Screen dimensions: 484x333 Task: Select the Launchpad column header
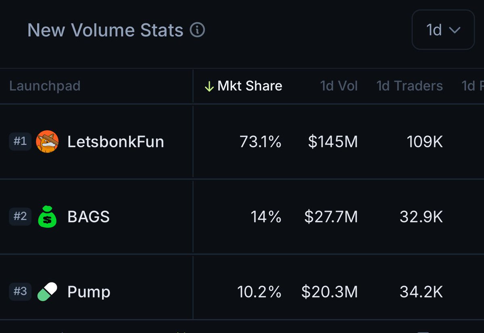45,86
